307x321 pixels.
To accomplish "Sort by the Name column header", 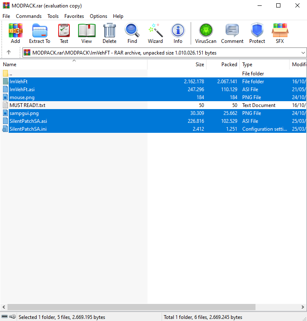I will pos(74,65).
